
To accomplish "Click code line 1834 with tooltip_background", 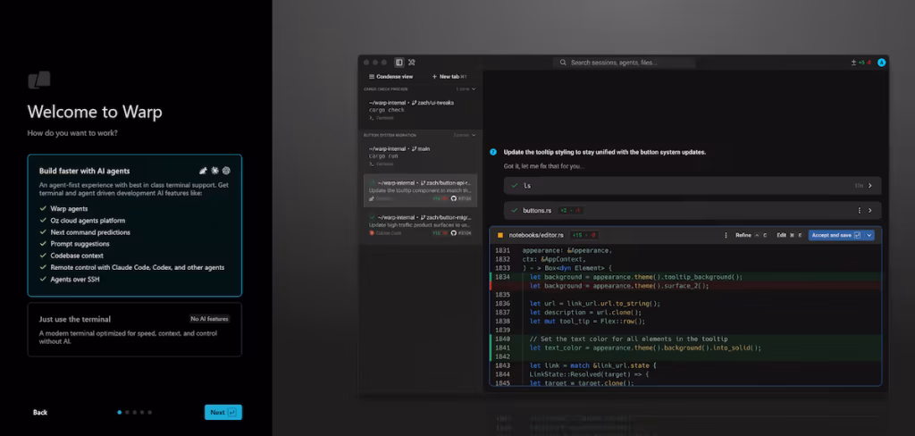I will 685,277.
